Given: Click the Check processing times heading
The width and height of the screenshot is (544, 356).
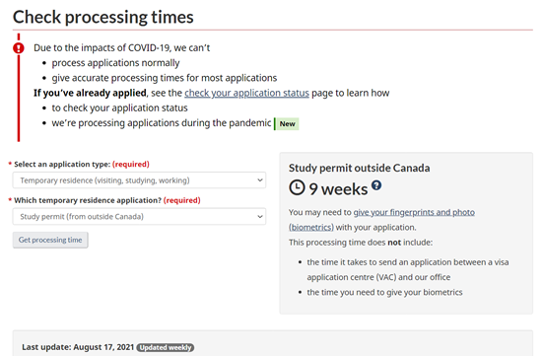Looking at the screenshot, I should [x=103, y=17].
